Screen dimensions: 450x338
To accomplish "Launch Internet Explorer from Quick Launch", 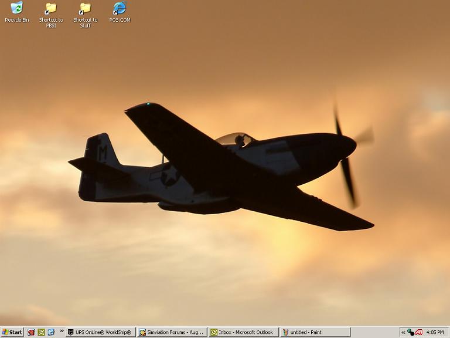I will [x=51, y=332].
